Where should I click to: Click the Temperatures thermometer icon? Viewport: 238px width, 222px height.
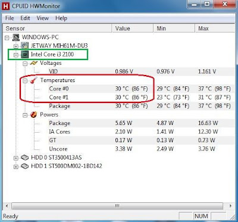pyautogui.click(x=34, y=80)
